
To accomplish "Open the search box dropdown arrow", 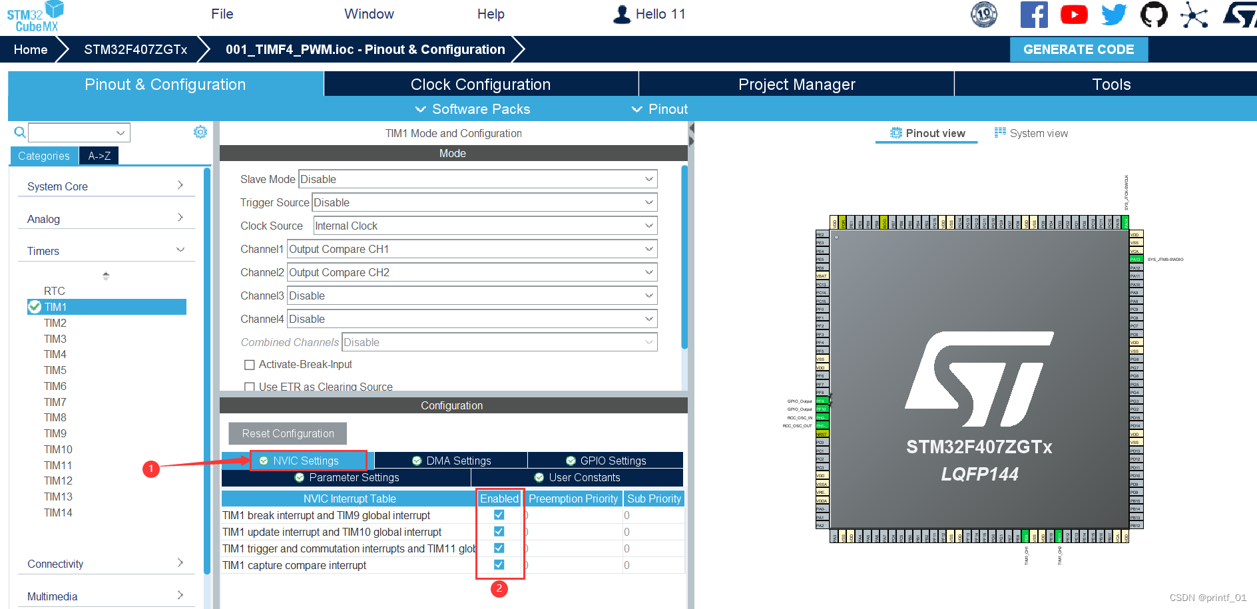I will pyautogui.click(x=121, y=132).
